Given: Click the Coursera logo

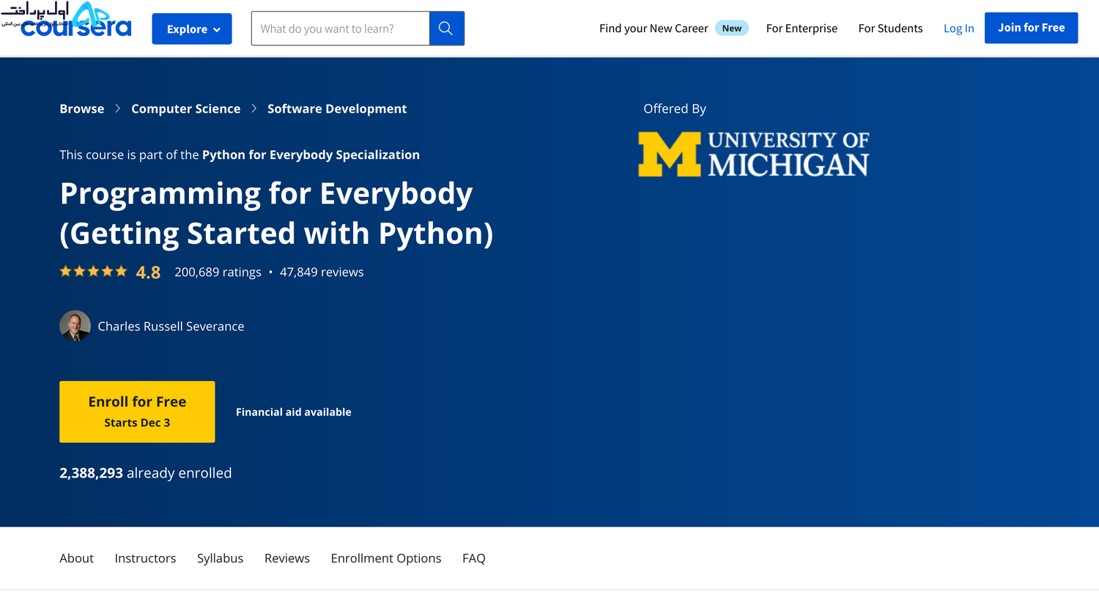Looking at the screenshot, I should point(76,27).
